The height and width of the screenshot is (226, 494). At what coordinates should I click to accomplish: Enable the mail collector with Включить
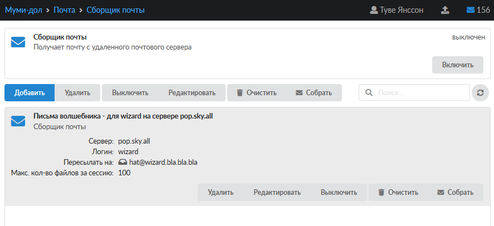pyautogui.click(x=457, y=65)
